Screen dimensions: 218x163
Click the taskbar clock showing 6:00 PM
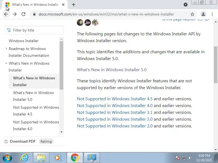[204, 158]
